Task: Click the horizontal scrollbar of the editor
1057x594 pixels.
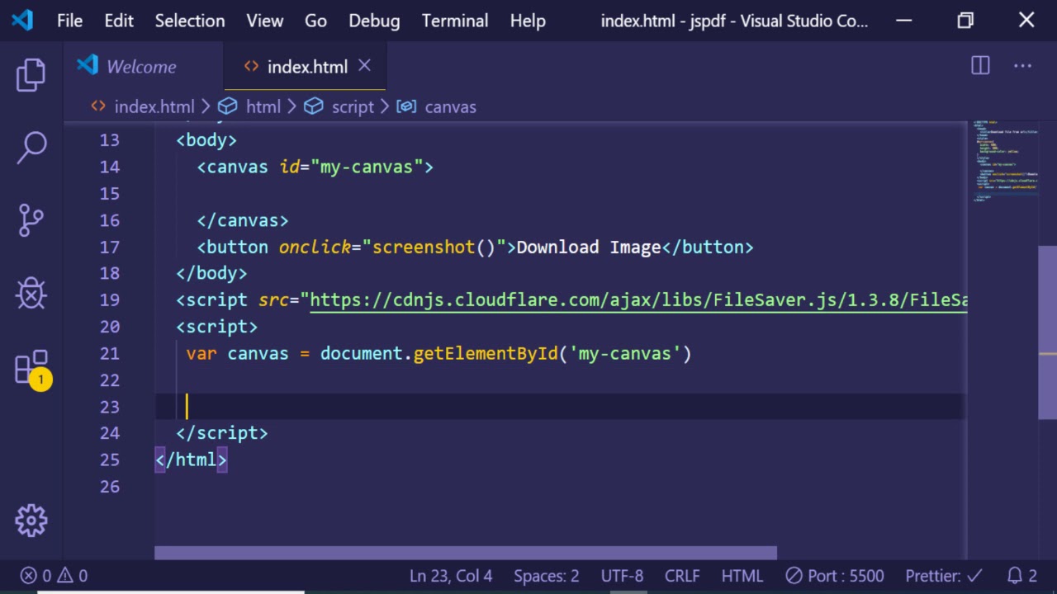Action: 465,553
